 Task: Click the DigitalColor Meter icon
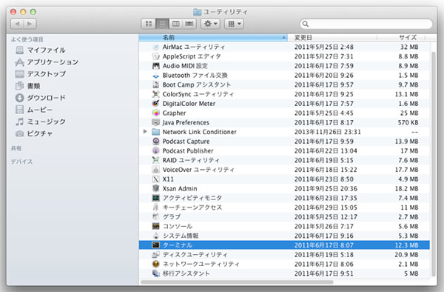155,104
